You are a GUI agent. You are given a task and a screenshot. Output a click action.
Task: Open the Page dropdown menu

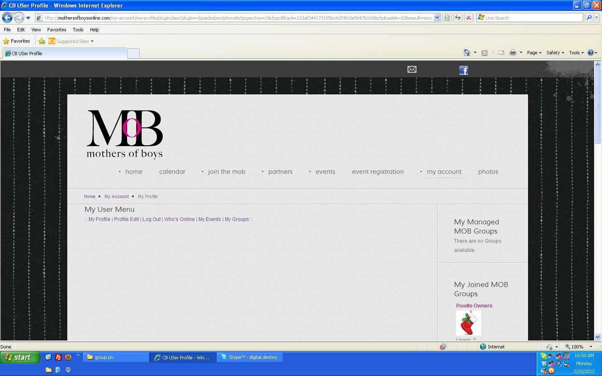(534, 53)
